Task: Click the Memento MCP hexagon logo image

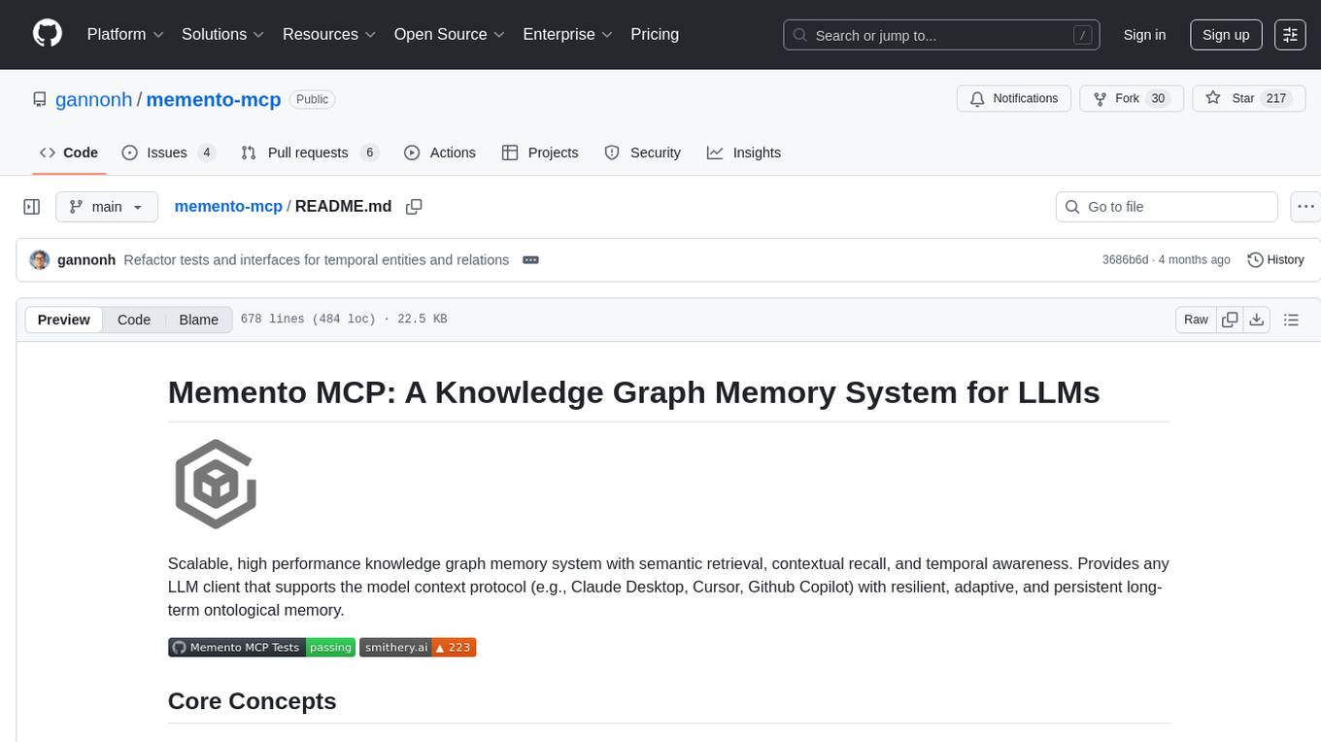Action: (216, 485)
